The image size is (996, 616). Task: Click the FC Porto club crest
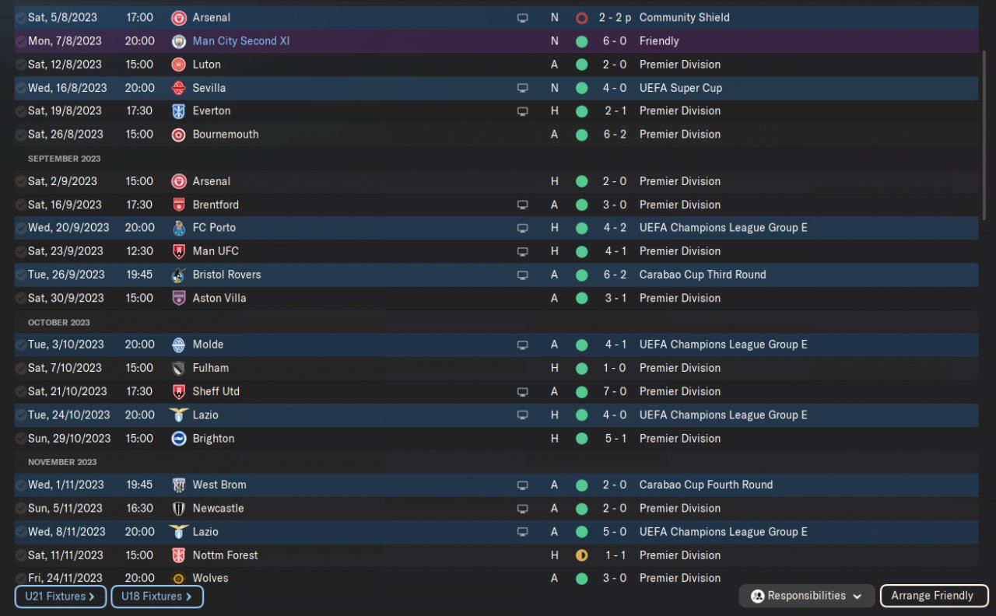point(179,228)
